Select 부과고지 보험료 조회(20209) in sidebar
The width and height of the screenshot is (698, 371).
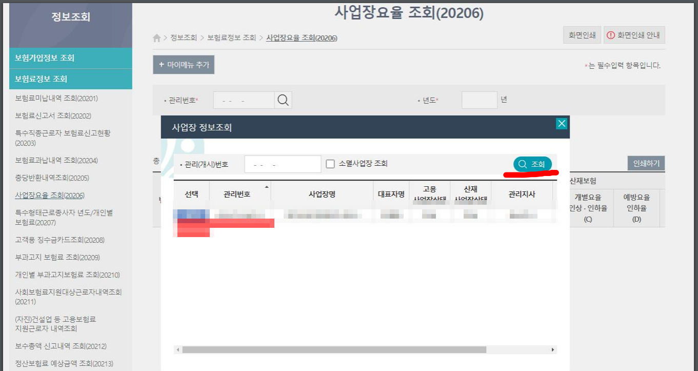click(57, 257)
